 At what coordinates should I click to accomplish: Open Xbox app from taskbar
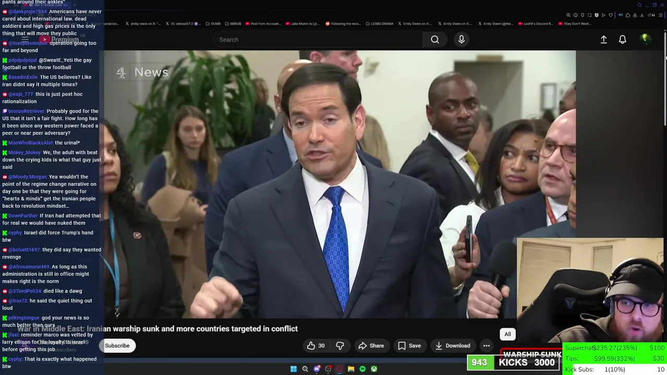[374, 369]
